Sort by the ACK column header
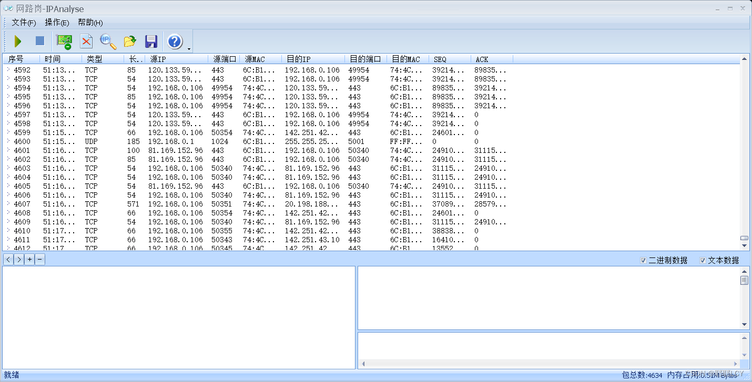The height and width of the screenshot is (382, 752). pos(492,59)
